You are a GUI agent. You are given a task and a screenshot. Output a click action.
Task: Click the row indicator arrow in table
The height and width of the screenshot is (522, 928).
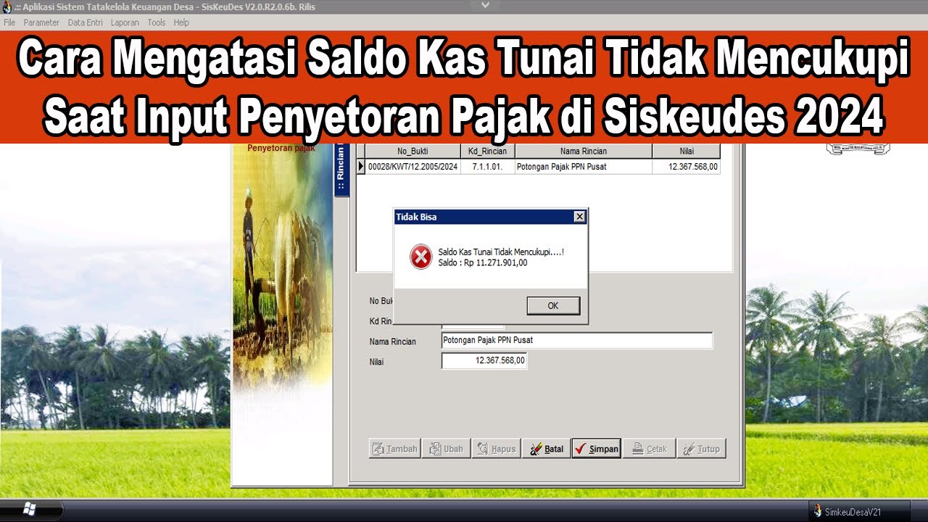pos(361,167)
